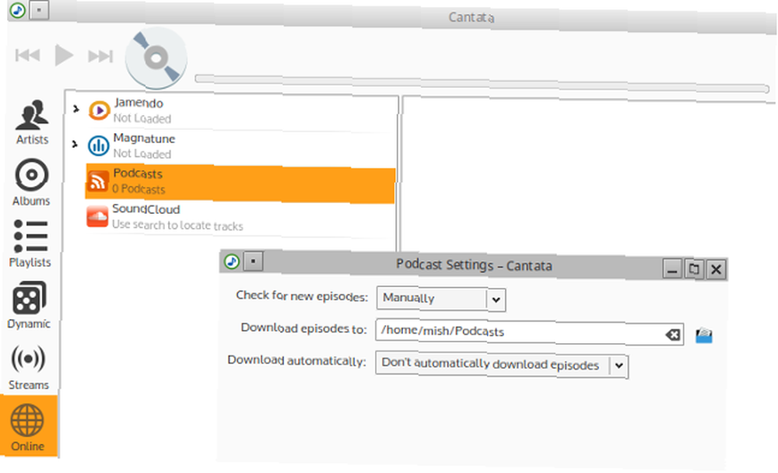Open the Artists view
Screen dimensions: 778x473
(32, 122)
